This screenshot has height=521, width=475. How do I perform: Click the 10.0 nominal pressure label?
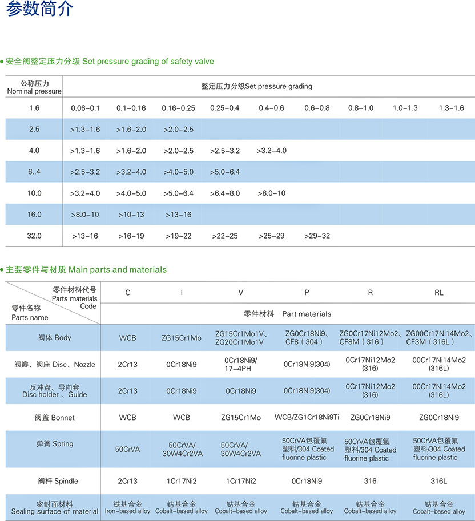(34, 193)
